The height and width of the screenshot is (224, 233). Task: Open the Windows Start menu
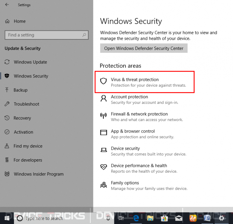[x=7, y=218]
